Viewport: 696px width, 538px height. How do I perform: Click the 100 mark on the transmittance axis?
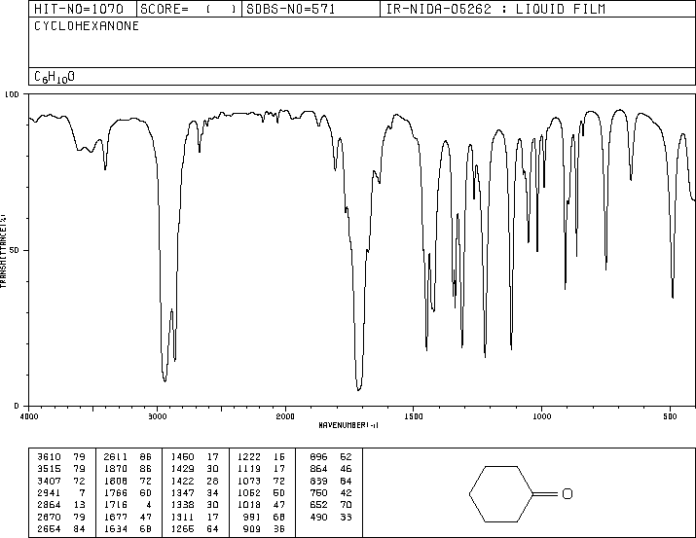13,94
